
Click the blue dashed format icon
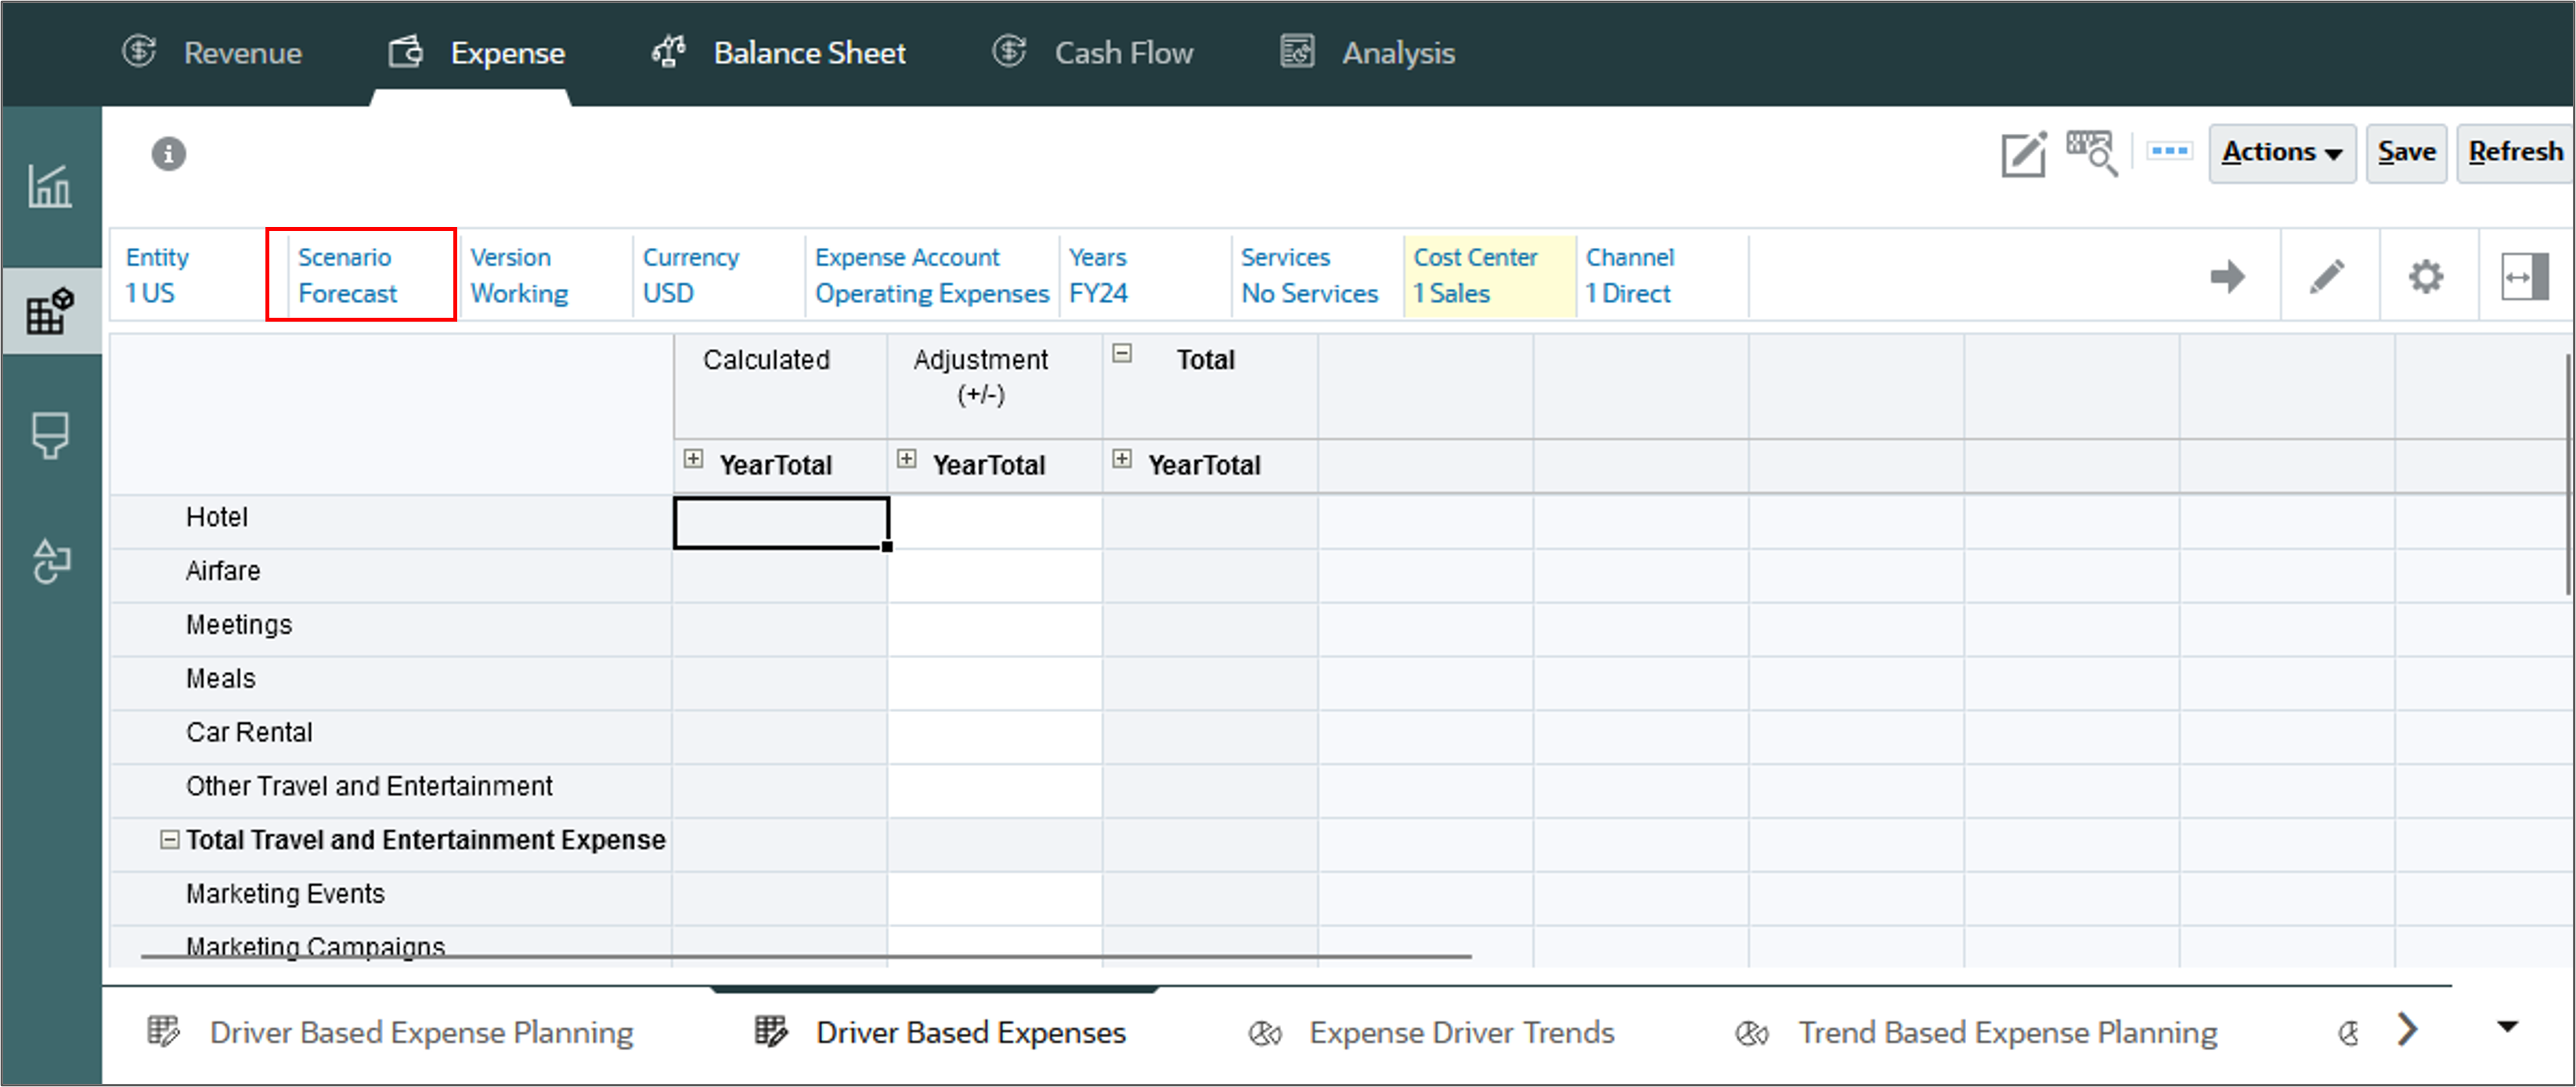[2169, 151]
